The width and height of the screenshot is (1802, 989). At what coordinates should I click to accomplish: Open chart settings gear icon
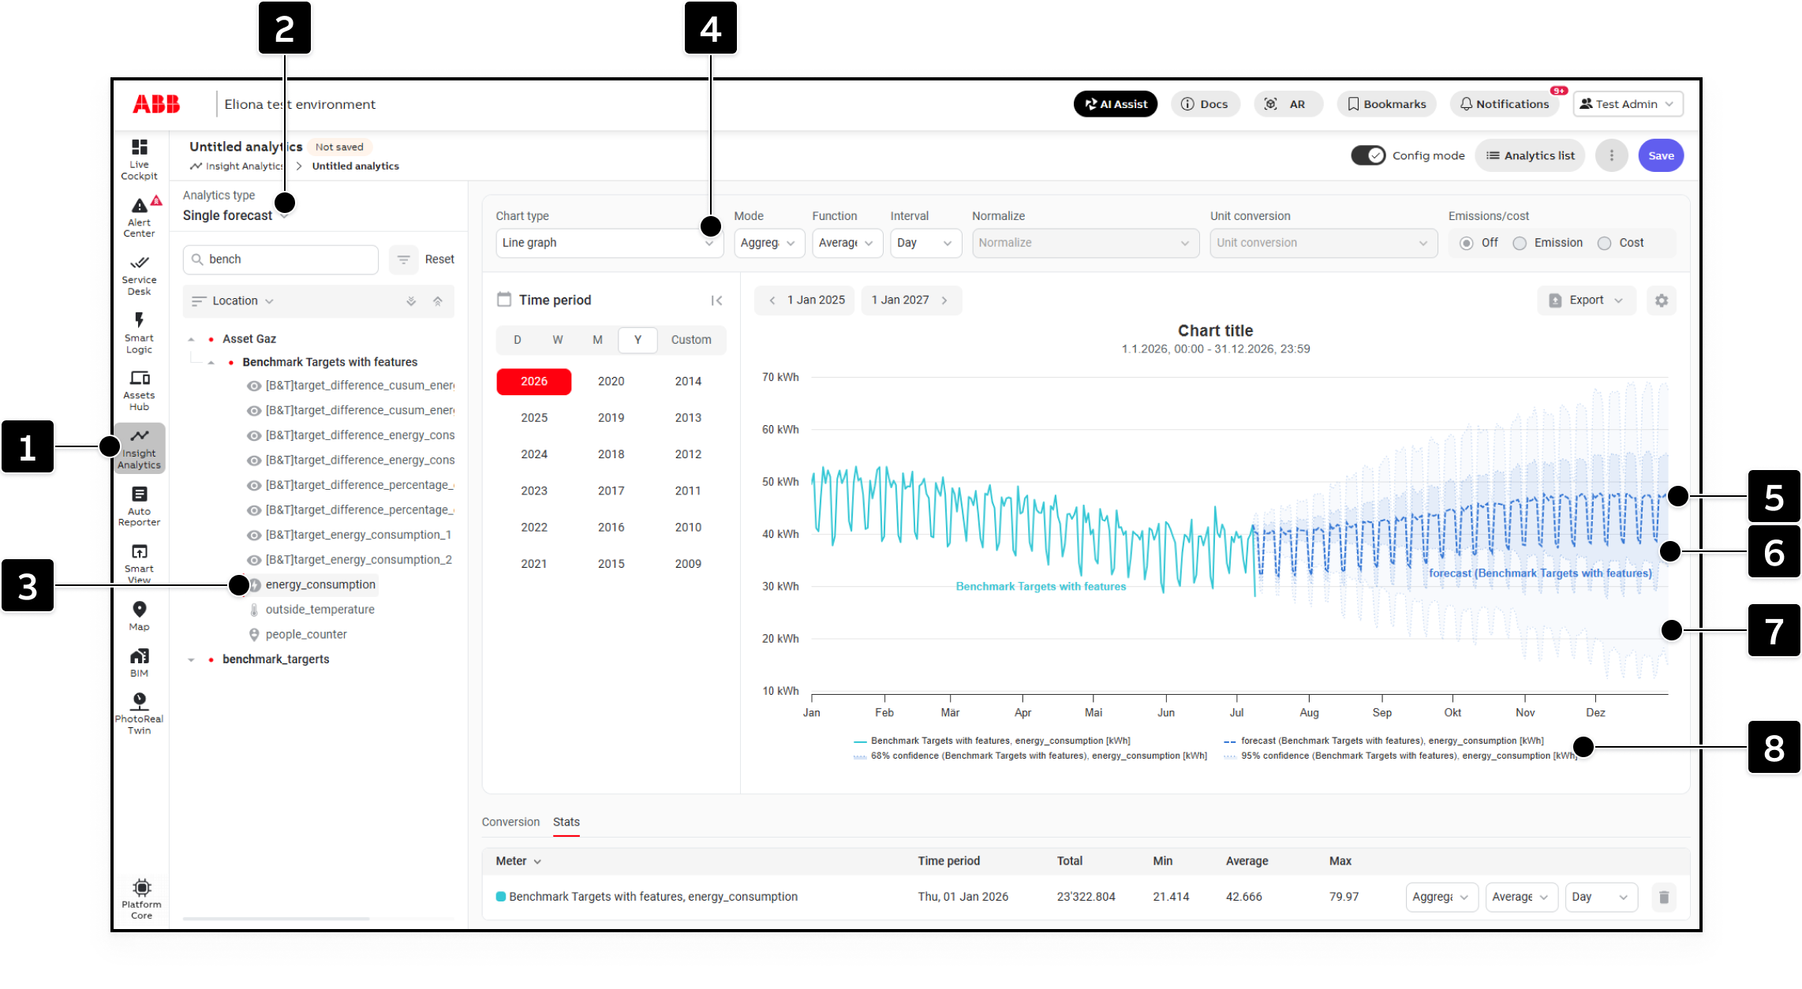click(x=1662, y=300)
